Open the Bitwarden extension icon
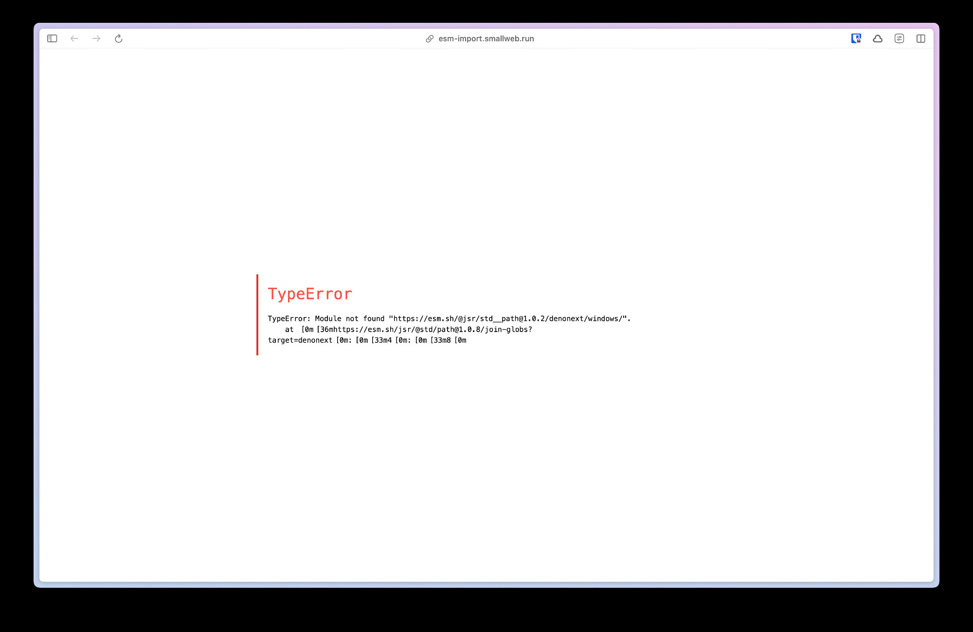 point(856,38)
